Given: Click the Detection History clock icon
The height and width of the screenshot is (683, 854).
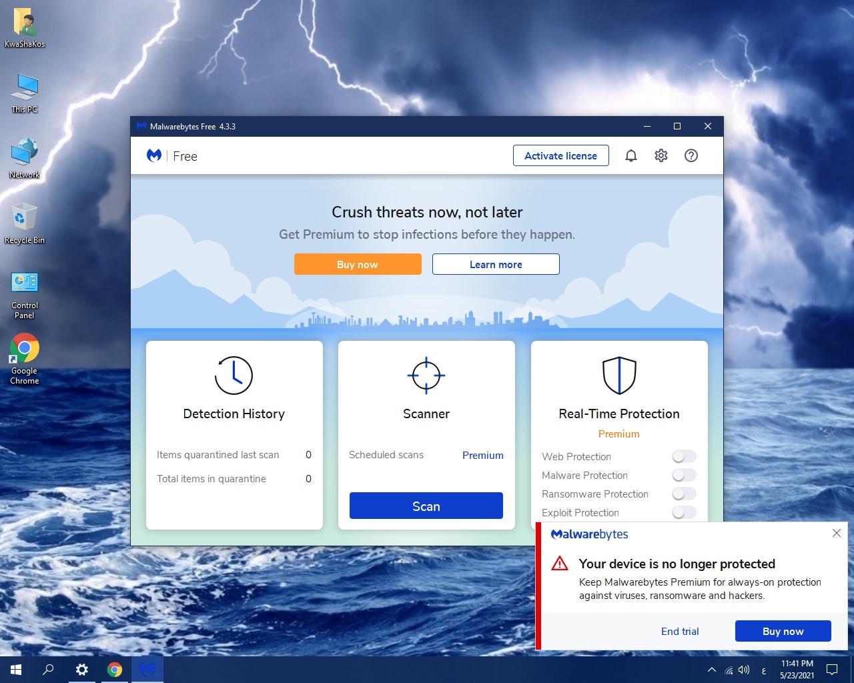Looking at the screenshot, I should click(x=234, y=375).
